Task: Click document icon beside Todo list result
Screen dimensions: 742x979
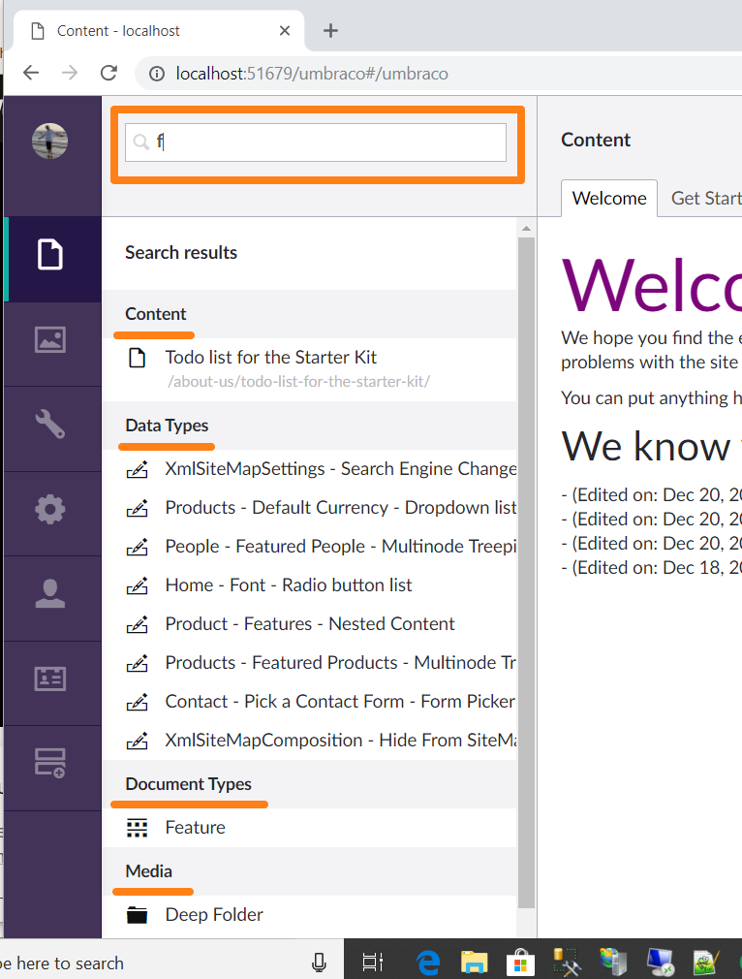Action: 138,358
